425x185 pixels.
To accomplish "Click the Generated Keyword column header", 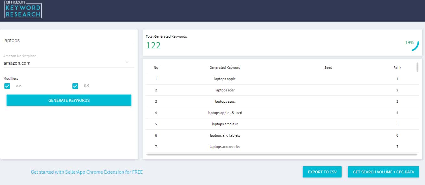I will click(225, 68).
